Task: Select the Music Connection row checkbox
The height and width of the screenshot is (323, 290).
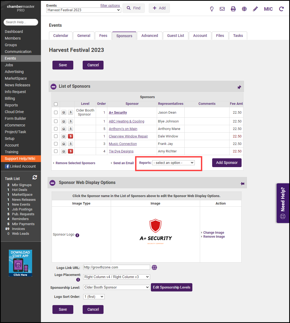Action: click(56, 144)
